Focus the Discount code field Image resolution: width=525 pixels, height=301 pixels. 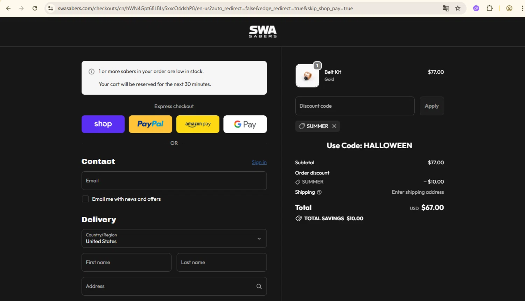pos(355,106)
